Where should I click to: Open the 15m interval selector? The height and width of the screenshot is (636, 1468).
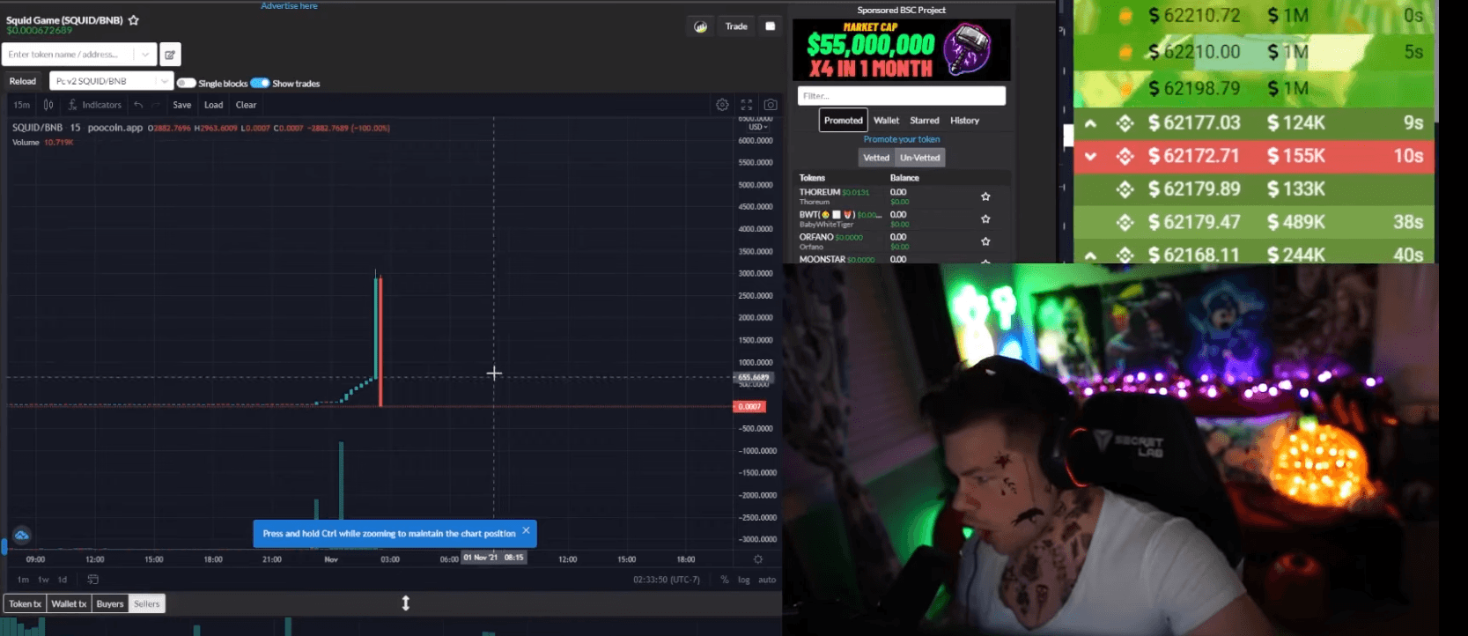pyautogui.click(x=21, y=105)
